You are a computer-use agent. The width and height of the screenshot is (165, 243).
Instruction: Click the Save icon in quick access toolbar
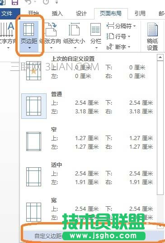tap(14, 2)
